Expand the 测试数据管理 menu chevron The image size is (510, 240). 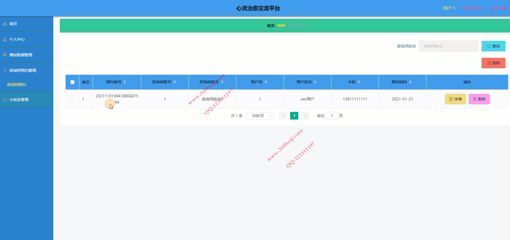(46, 54)
